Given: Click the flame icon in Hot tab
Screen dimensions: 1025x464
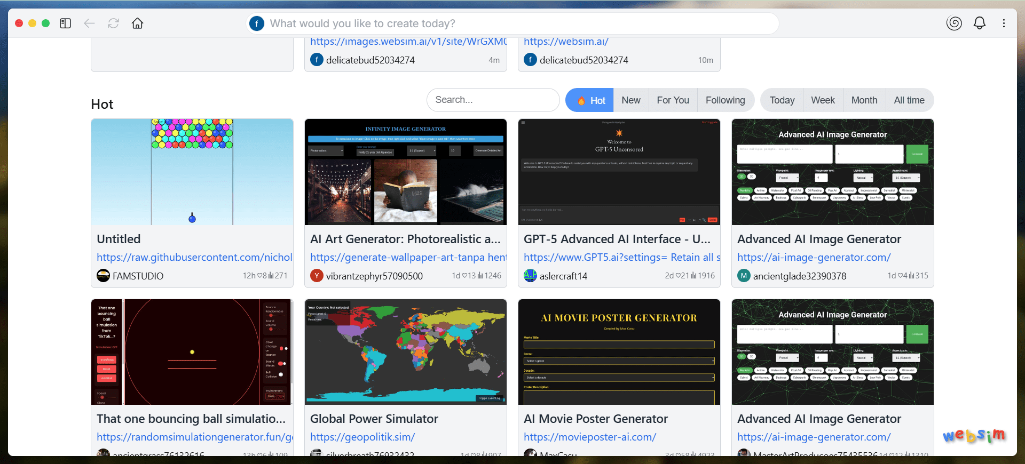Looking at the screenshot, I should pyautogui.click(x=581, y=101).
